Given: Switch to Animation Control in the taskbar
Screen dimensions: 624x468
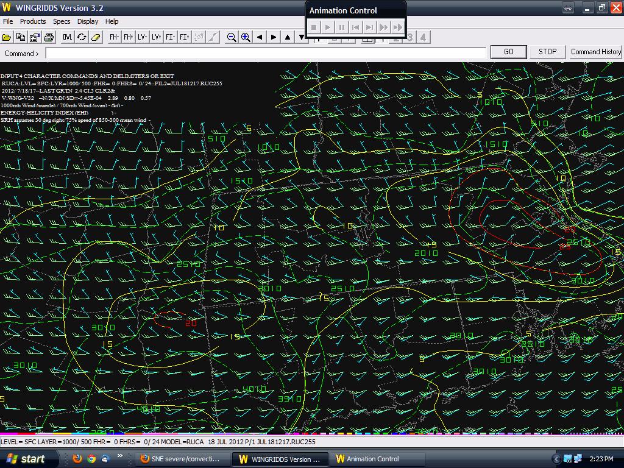Looking at the screenshot, I should (x=373, y=459).
